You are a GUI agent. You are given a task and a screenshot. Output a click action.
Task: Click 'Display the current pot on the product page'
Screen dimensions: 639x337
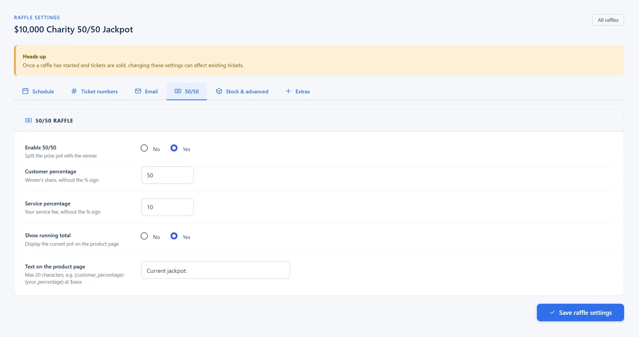tap(72, 244)
